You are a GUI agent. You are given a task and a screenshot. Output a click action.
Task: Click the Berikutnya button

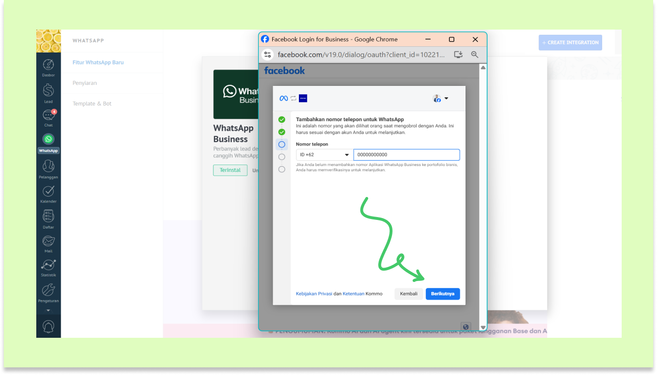tap(443, 294)
